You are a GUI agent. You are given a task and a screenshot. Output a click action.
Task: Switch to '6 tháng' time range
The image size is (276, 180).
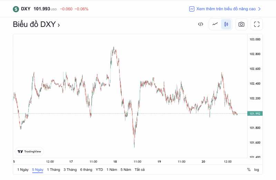pyautogui.click(x=86, y=170)
